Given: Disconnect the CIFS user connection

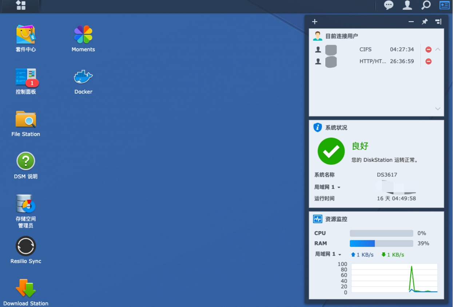Looking at the screenshot, I should (x=429, y=50).
